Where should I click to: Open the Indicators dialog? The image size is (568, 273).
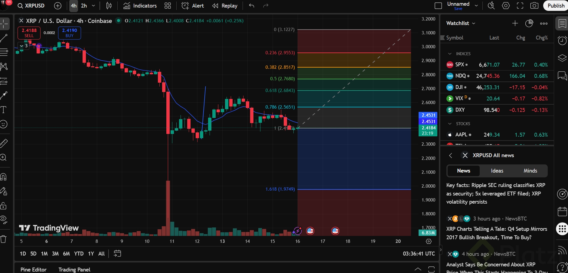[x=140, y=6]
